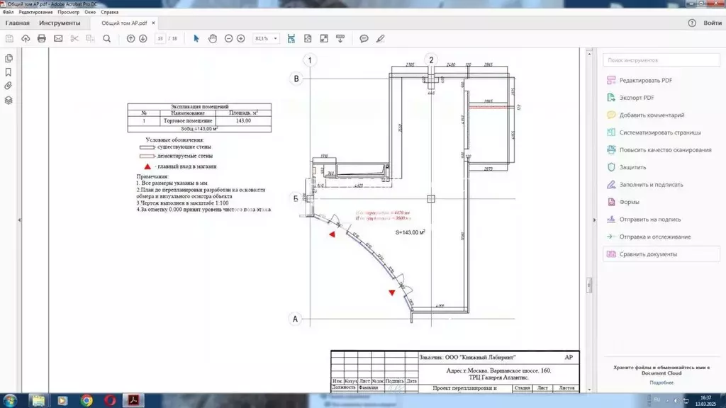This screenshot has width=726, height=408.
Task: Open layers panel
Action: [x=9, y=101]
